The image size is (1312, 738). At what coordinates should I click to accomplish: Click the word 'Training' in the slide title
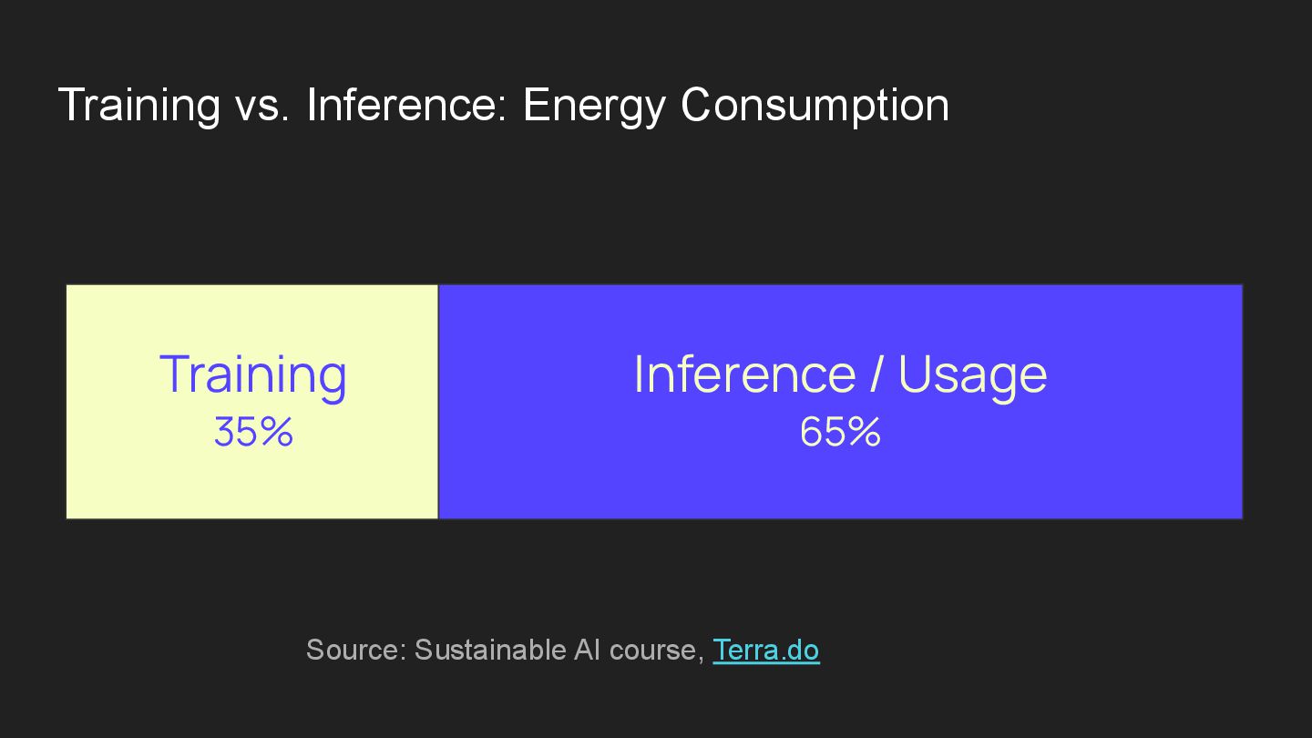(x=139, y=105)
